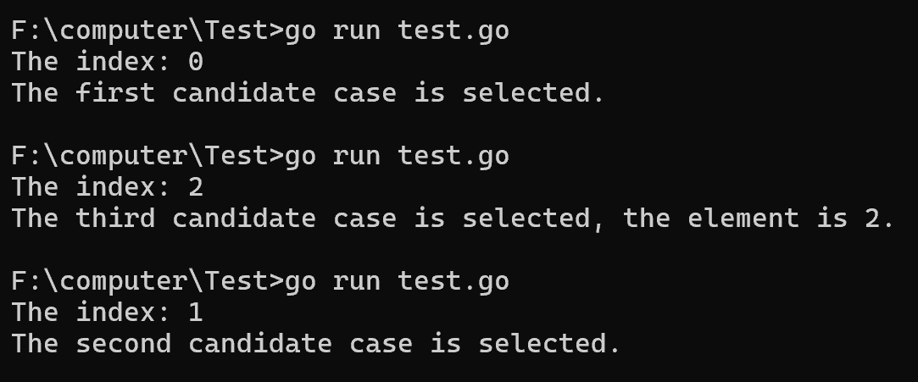Click the "The index: 0" output line

107,62
